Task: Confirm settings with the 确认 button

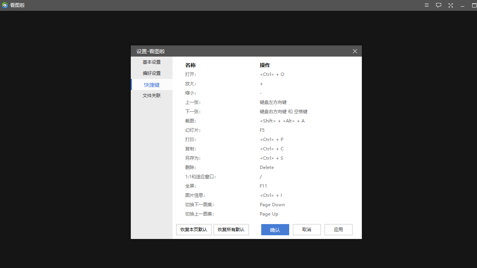Action: [275, 230]
